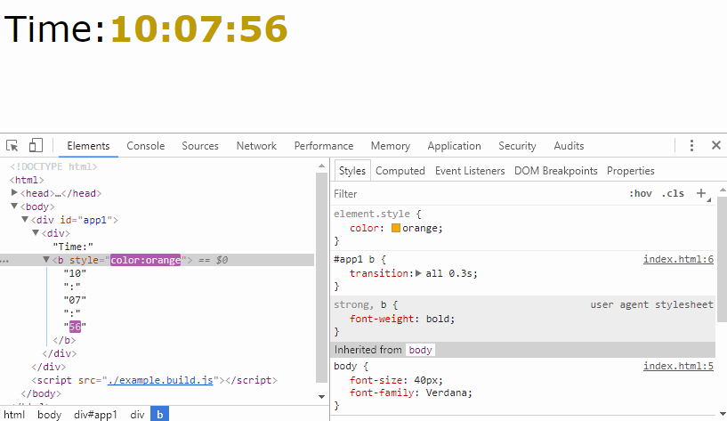Open the Security tab
The width and height of the screenshot is (727, 421).
[x=517, y=146]
